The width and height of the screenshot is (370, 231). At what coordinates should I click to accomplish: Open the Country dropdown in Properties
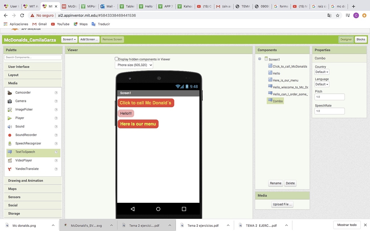point(321,72)
